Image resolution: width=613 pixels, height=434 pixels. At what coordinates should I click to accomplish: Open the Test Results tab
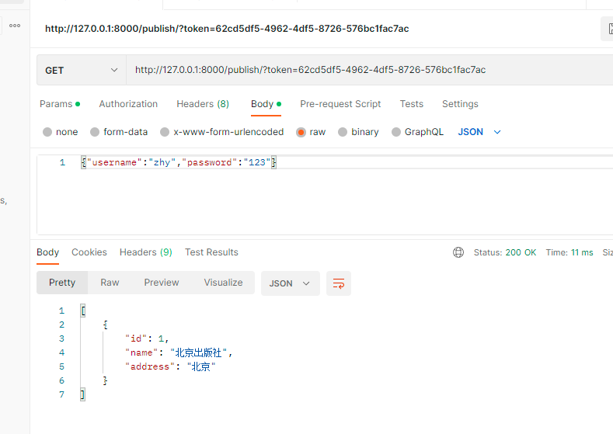click(211, 252)
